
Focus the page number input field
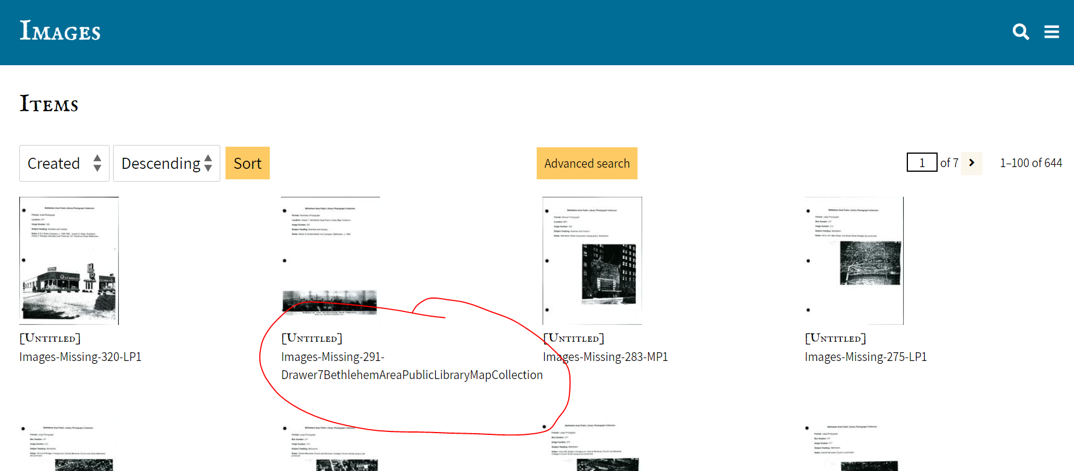pos(921,162)
